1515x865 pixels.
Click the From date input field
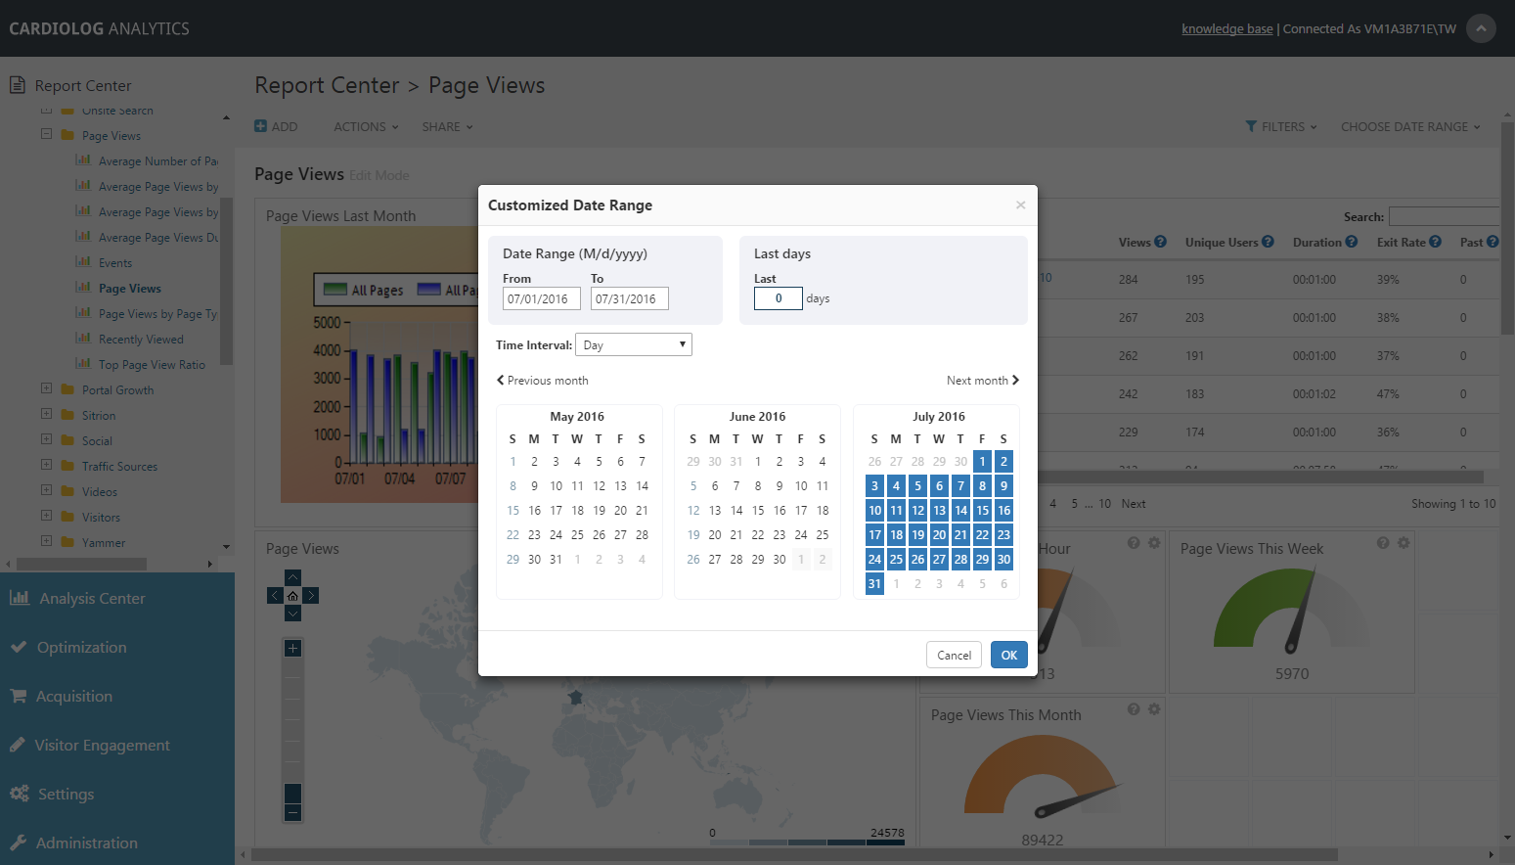(x=542, y=298)
